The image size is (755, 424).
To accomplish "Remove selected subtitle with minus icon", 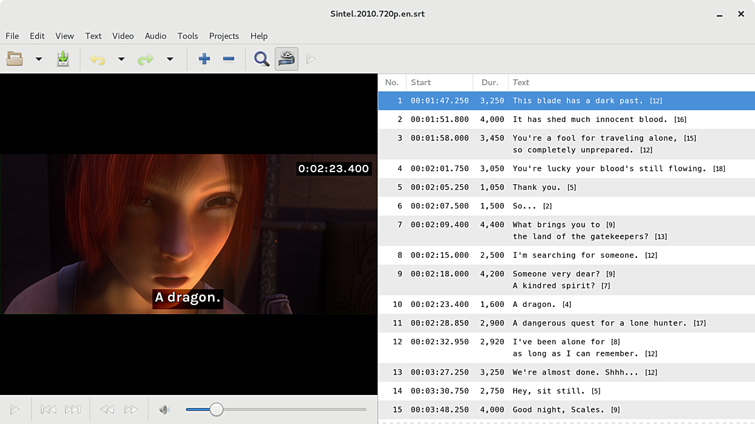I will (x=229, y=59).
